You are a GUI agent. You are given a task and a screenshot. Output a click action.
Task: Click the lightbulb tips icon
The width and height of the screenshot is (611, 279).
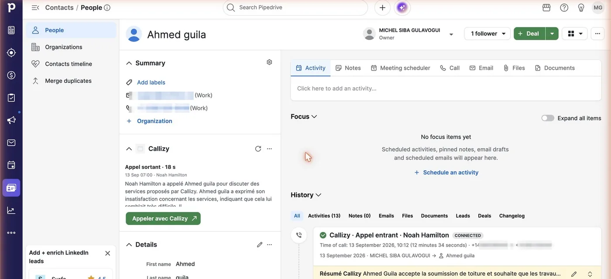pyautogui.click(x=581, y=7)
